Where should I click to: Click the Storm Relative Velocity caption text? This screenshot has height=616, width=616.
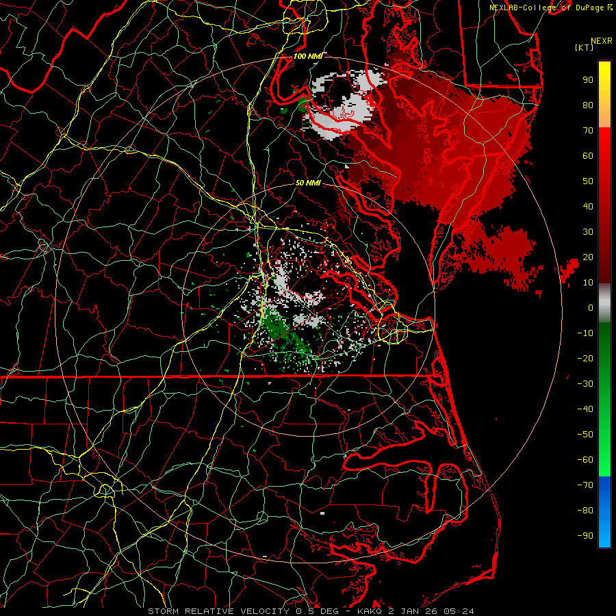pos(311,611)
